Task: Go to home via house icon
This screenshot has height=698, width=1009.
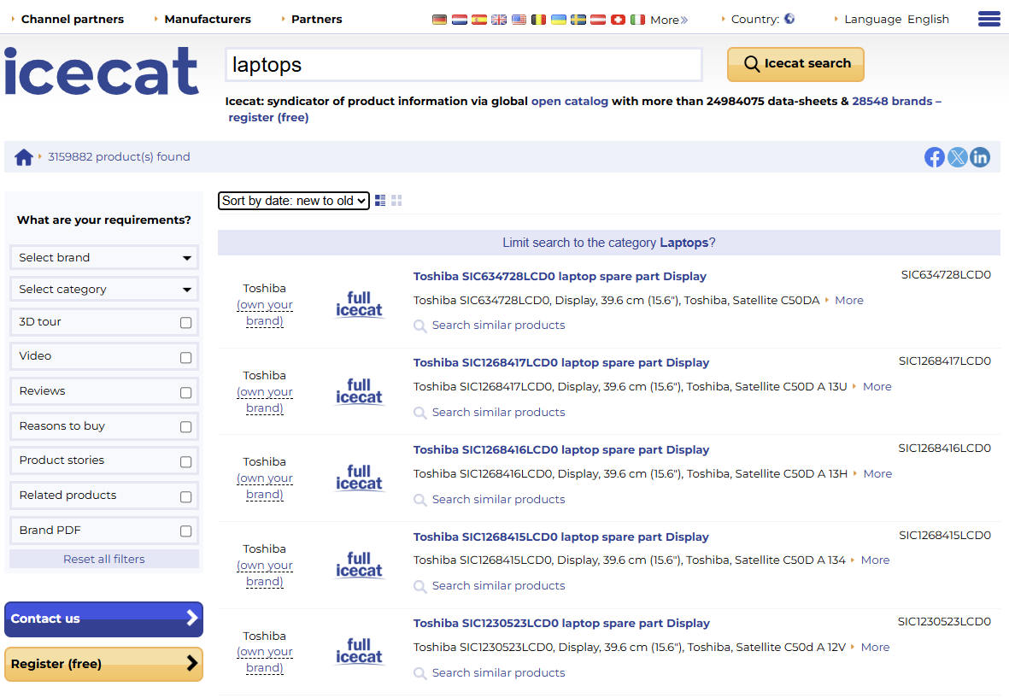Action: pyautogui.click(x=24, y=157)
